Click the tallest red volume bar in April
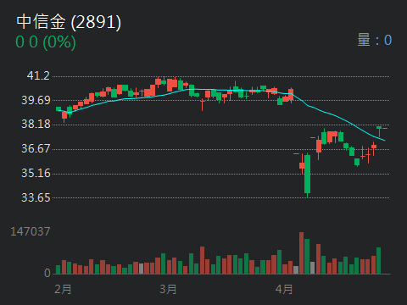Image resolution: width=407 pixels, height=305 pixels. pos(302,253)
